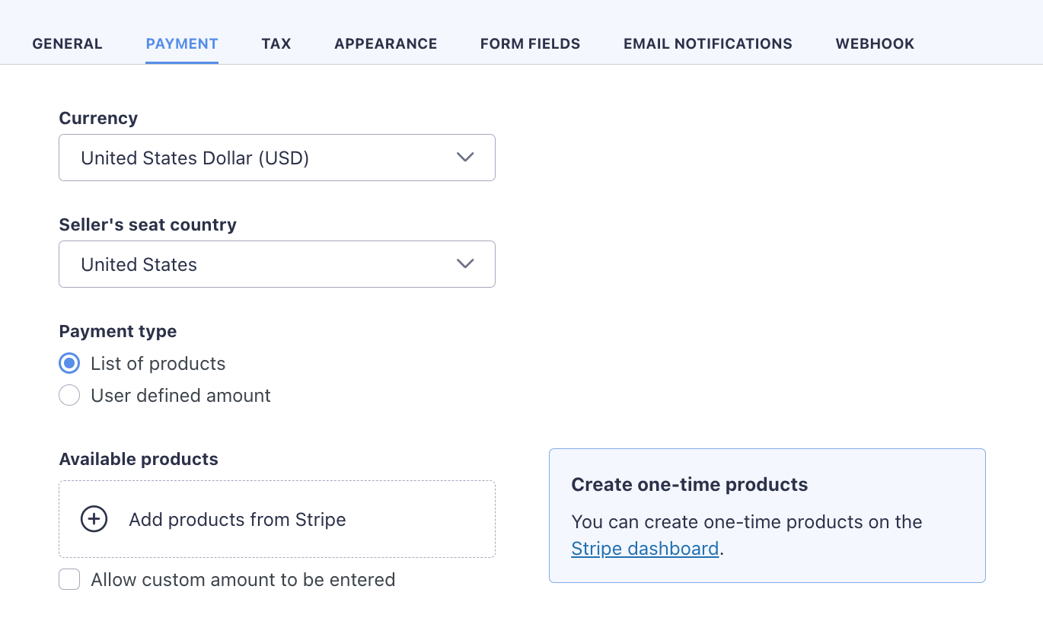
Task: Click the Currency dropdown chevron
Action: coord(465,158)
